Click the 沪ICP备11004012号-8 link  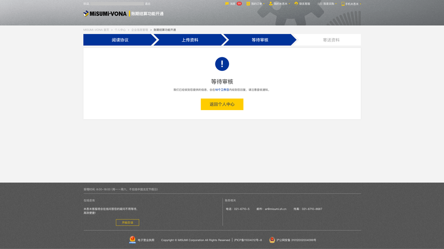coord(248,240)
